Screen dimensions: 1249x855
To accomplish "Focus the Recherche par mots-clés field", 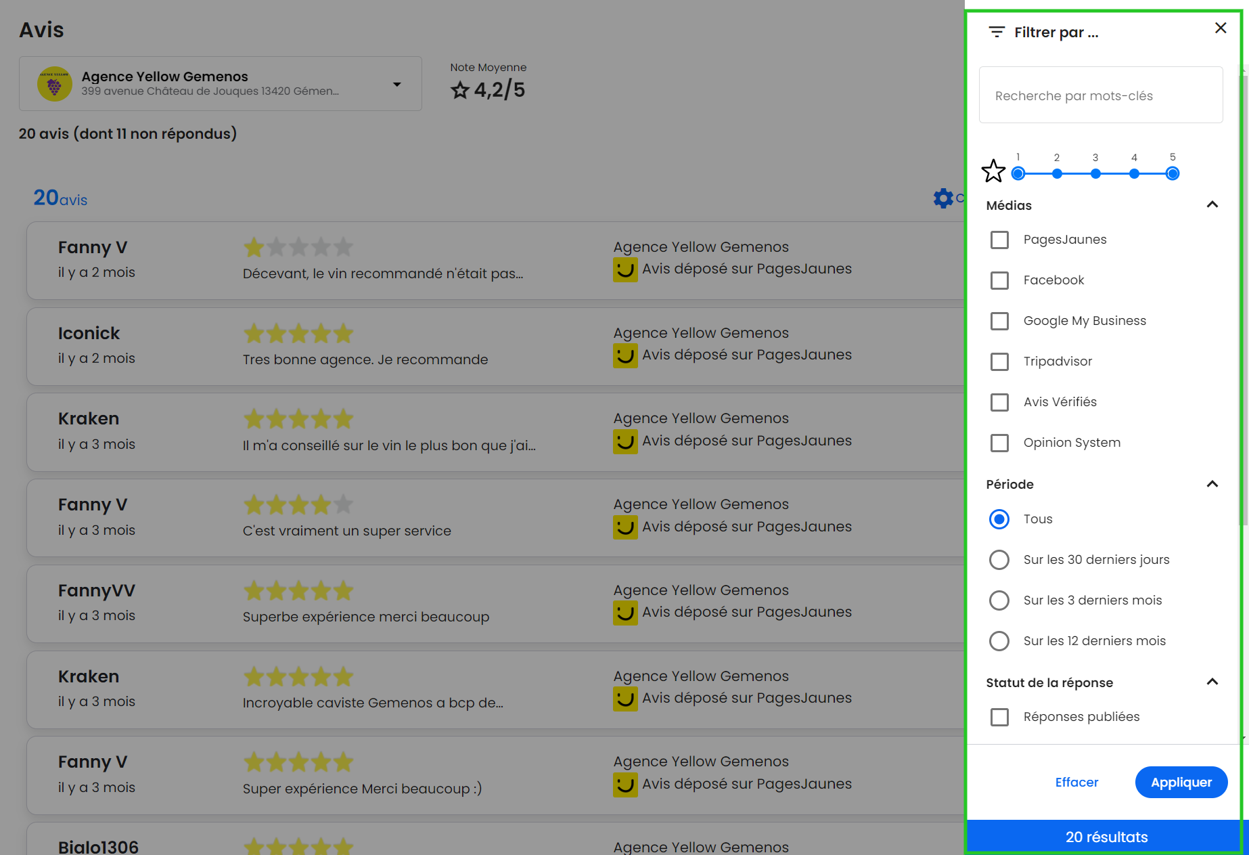I will (x=1101, y=95).
